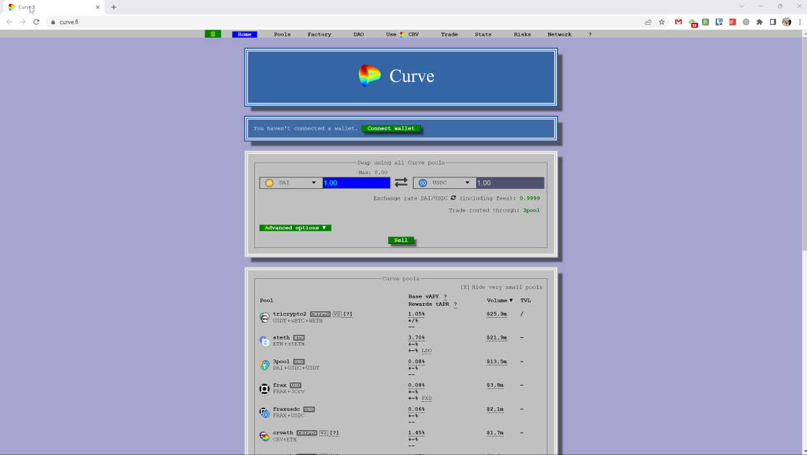Click the tricrypto2 pool token icon
807x455 pixels.
(x=264, y=317)
